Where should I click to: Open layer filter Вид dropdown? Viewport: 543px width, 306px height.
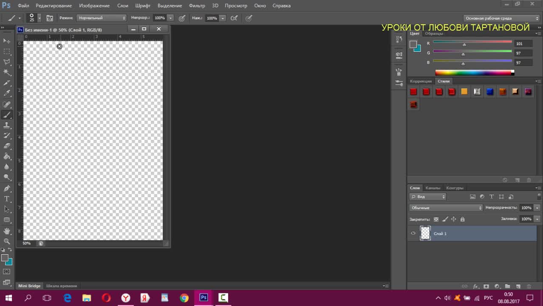point(427,197)
